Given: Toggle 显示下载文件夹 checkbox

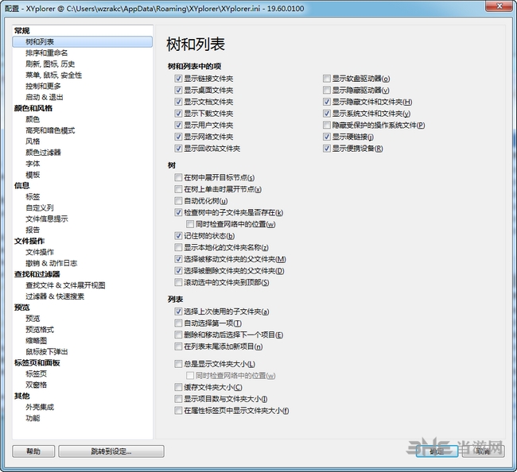Looking at the screenshot, I should pos(178,114).
